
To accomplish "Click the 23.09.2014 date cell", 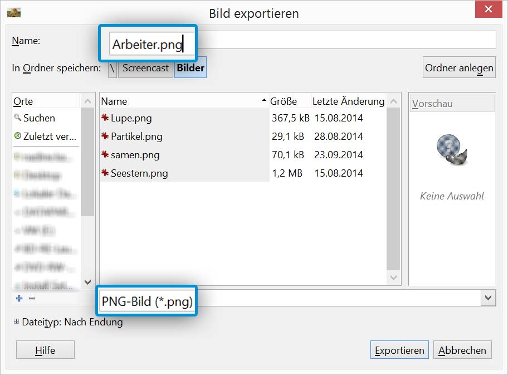I will coord(338,155).
